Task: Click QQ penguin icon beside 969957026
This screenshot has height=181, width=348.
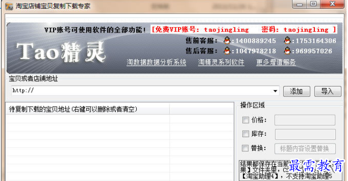Action: tap(287, 51)
